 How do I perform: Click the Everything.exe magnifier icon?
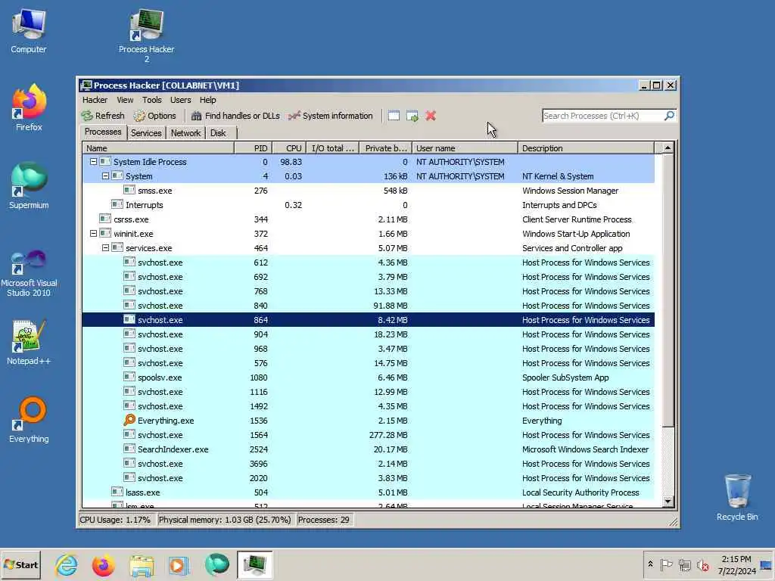129,420
